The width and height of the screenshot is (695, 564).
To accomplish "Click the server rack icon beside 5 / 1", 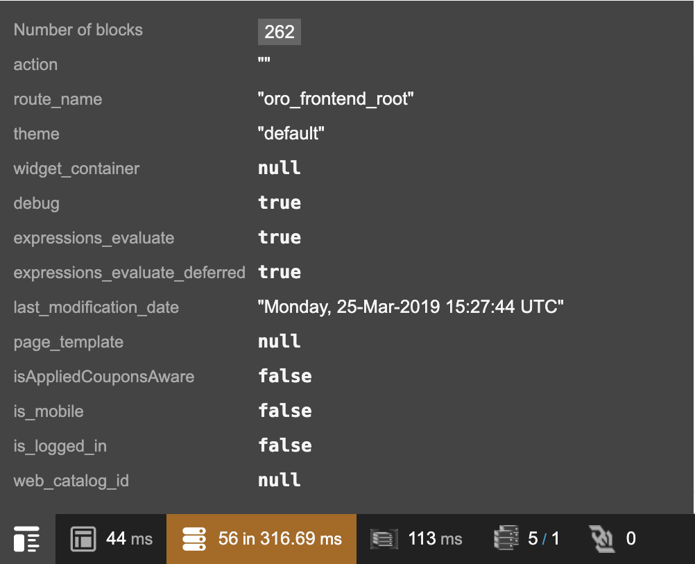I will pyautogui.click(x=506, y=539).
